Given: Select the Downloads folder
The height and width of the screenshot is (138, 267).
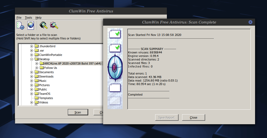Looking at the screenshot, I should (x=46, y=76).
